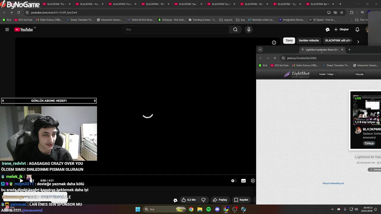
Task: Open the boş bookmarks folder
Action: (241, 20)
